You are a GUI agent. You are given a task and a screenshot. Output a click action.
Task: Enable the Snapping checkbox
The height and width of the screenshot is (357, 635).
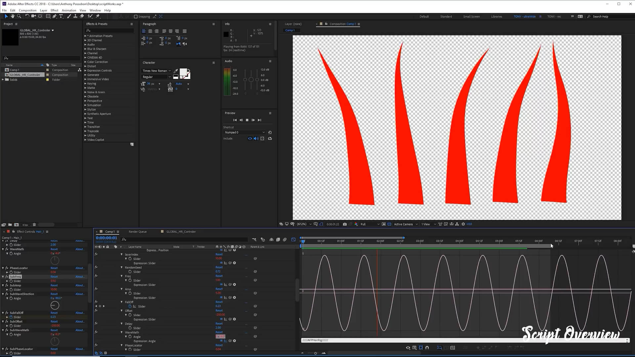(x=136, y=17)
